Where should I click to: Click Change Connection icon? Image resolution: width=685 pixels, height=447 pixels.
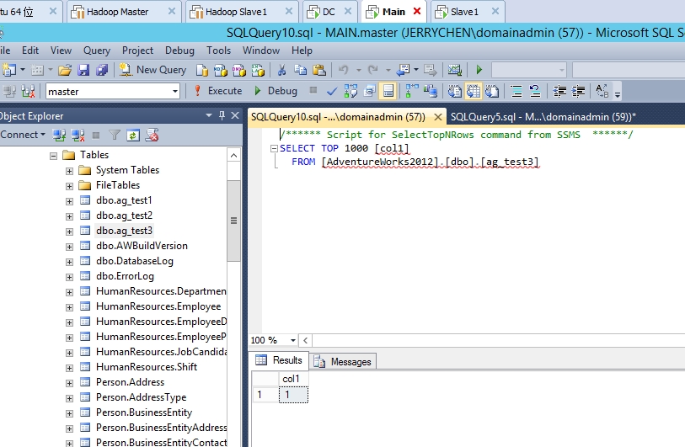point(28,91)
